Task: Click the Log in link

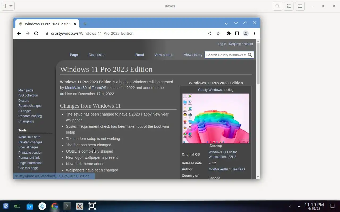Action: point(222,44)
